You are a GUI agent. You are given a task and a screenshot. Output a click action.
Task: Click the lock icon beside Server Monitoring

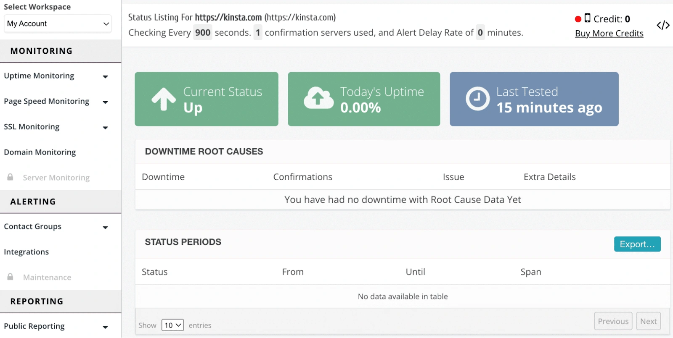click(10, 177)
